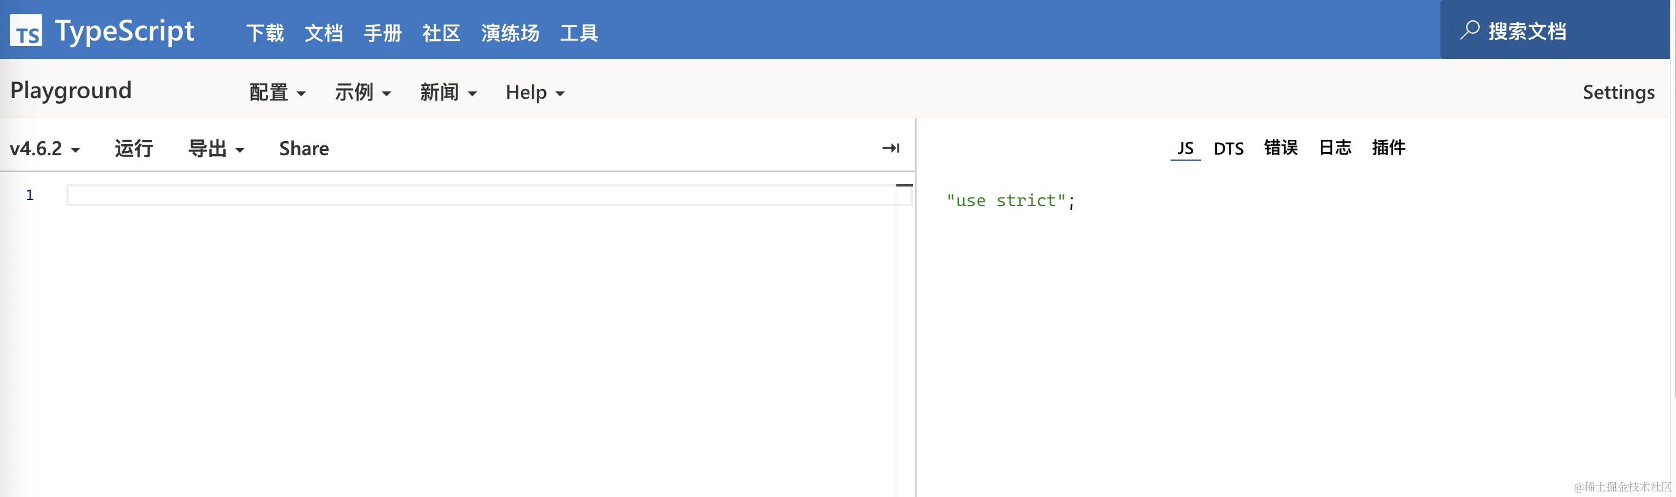Click the Share button
1676x497 pixels.
coord(304,148)
